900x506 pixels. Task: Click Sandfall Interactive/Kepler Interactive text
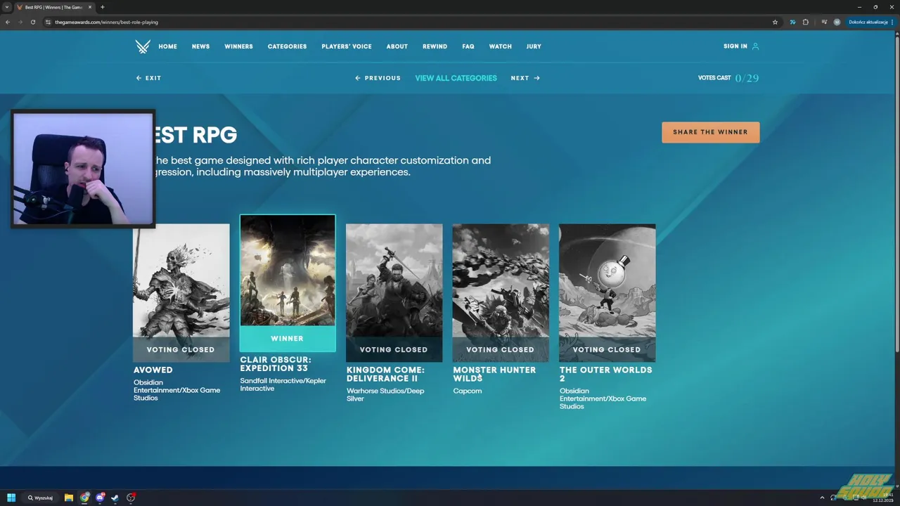(283, 384)
